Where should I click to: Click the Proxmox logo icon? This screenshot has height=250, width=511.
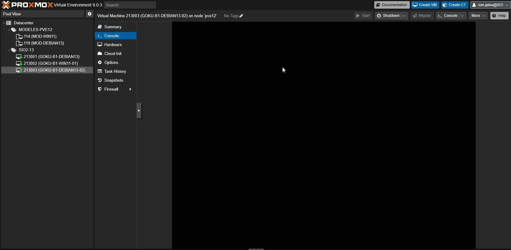(x=6, y=5)
